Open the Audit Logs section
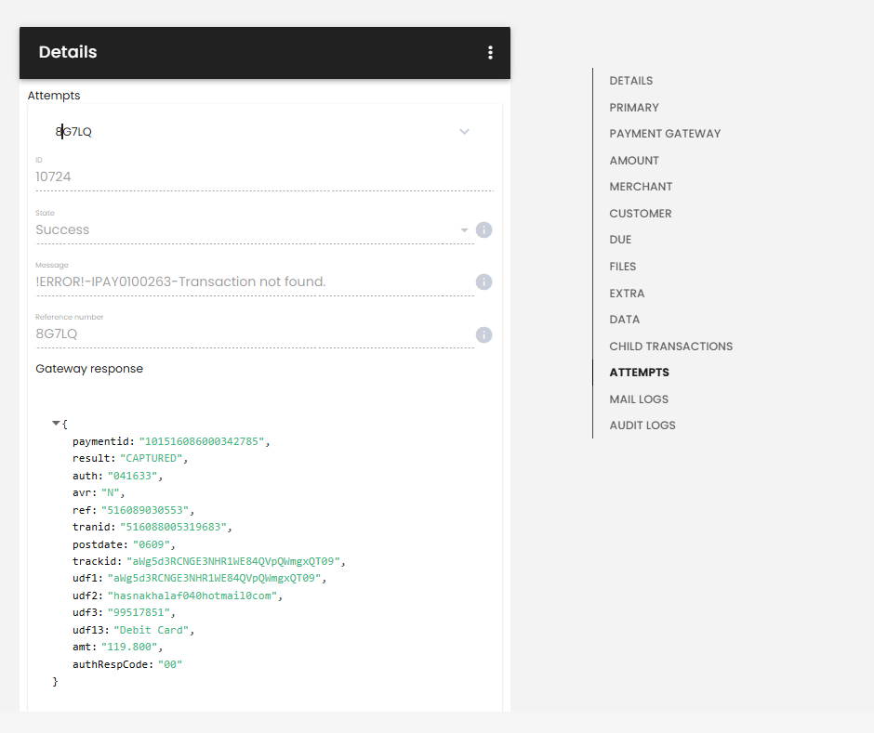This screenshot has height=733, width=874. coord(642,425)
